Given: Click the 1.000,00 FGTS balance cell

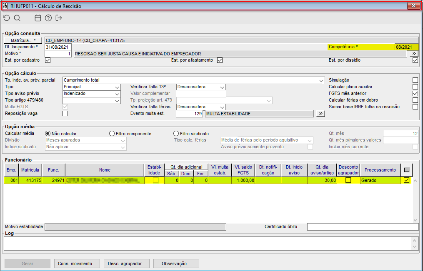Looking at the screenshot, I should click(243, 180).
